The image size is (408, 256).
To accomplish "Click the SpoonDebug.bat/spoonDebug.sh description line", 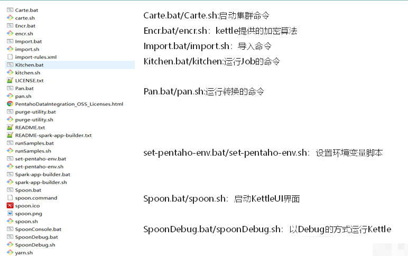I will click(x=267, y=229).
